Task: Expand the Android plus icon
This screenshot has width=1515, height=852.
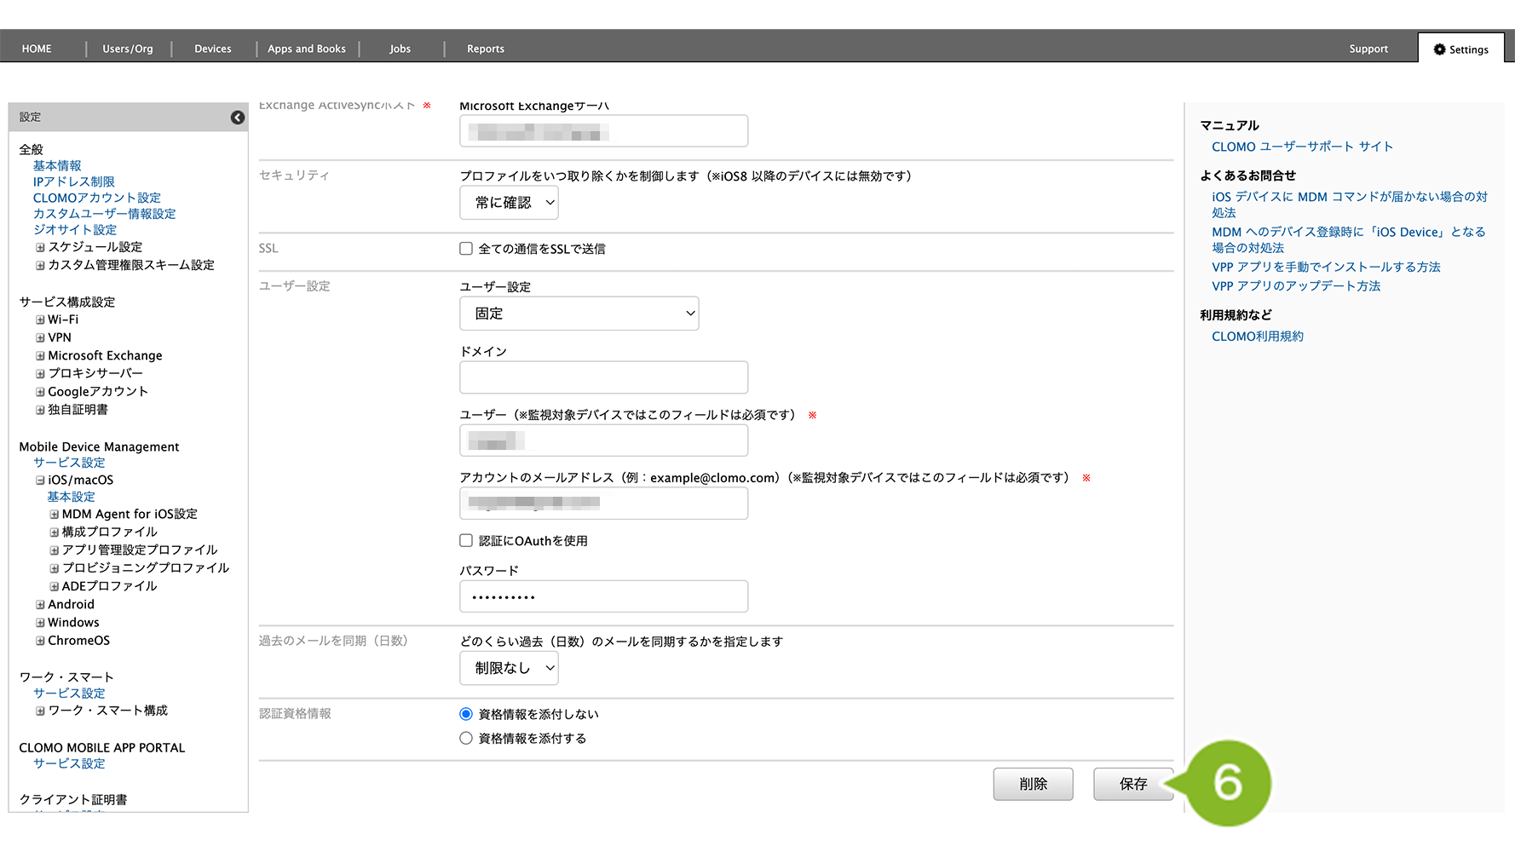Action: (x=40, y=605)
